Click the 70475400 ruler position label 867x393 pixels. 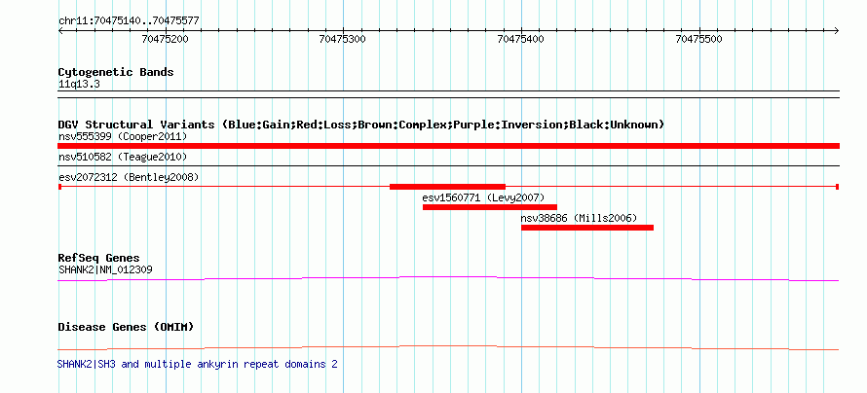click(x=520, y=39)
